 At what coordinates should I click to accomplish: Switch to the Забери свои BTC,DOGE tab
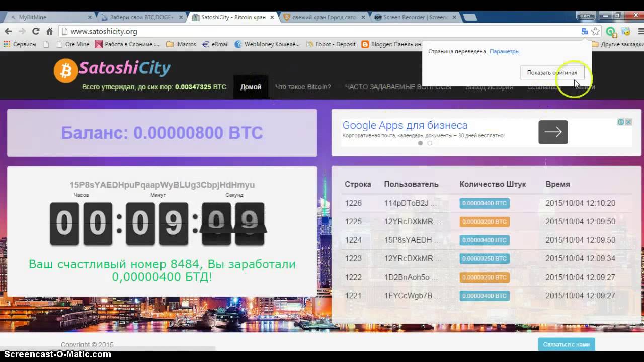coord(140,17)
